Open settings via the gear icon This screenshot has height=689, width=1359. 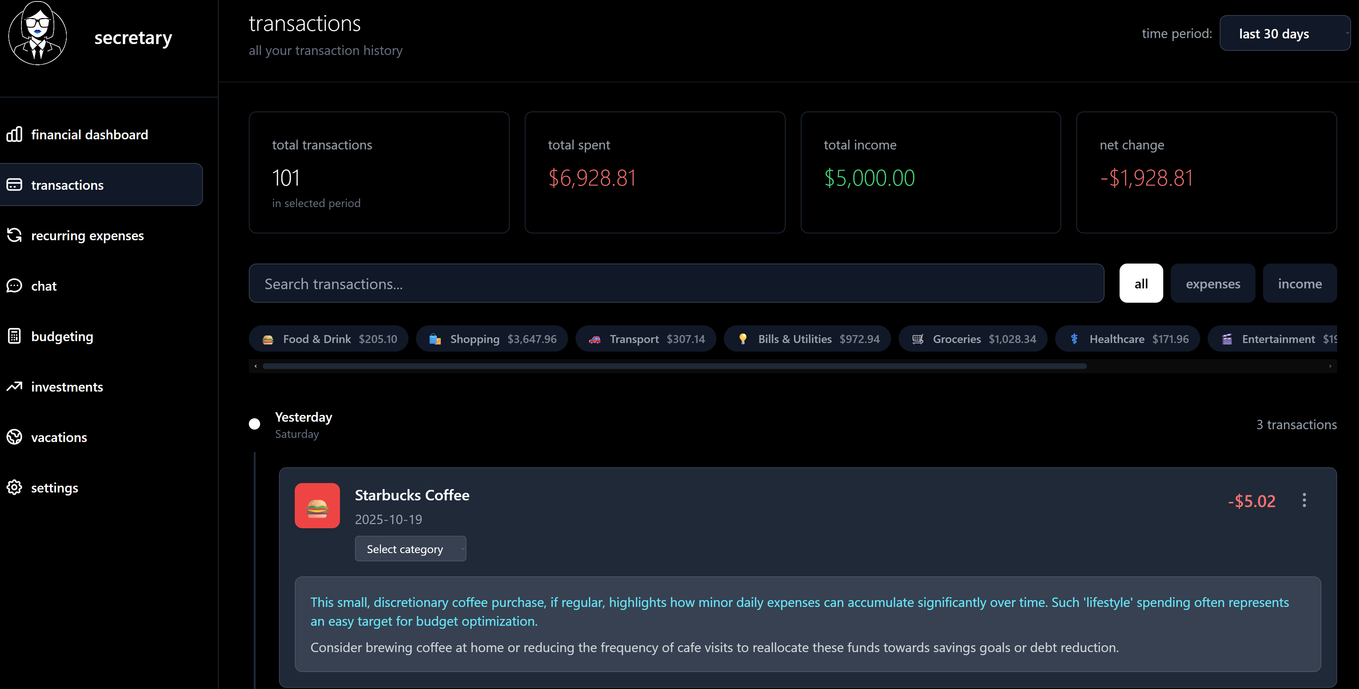14,488
